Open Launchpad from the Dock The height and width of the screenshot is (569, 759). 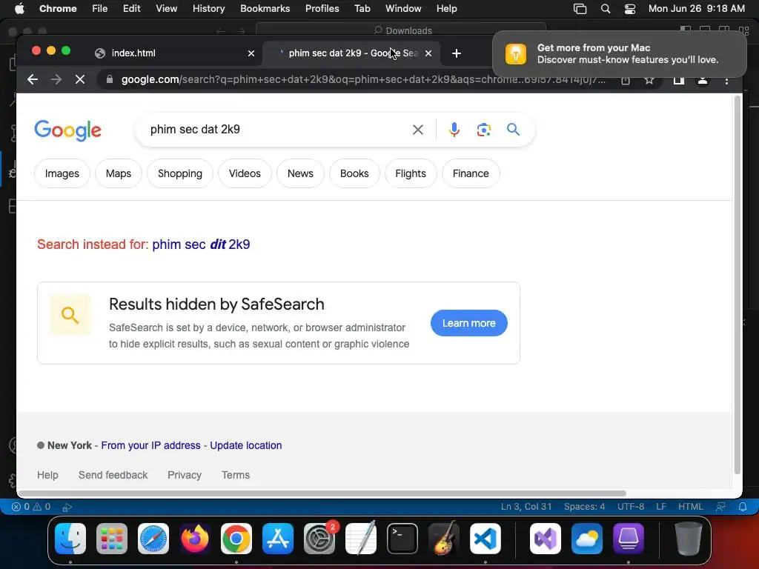coord(112,539)
